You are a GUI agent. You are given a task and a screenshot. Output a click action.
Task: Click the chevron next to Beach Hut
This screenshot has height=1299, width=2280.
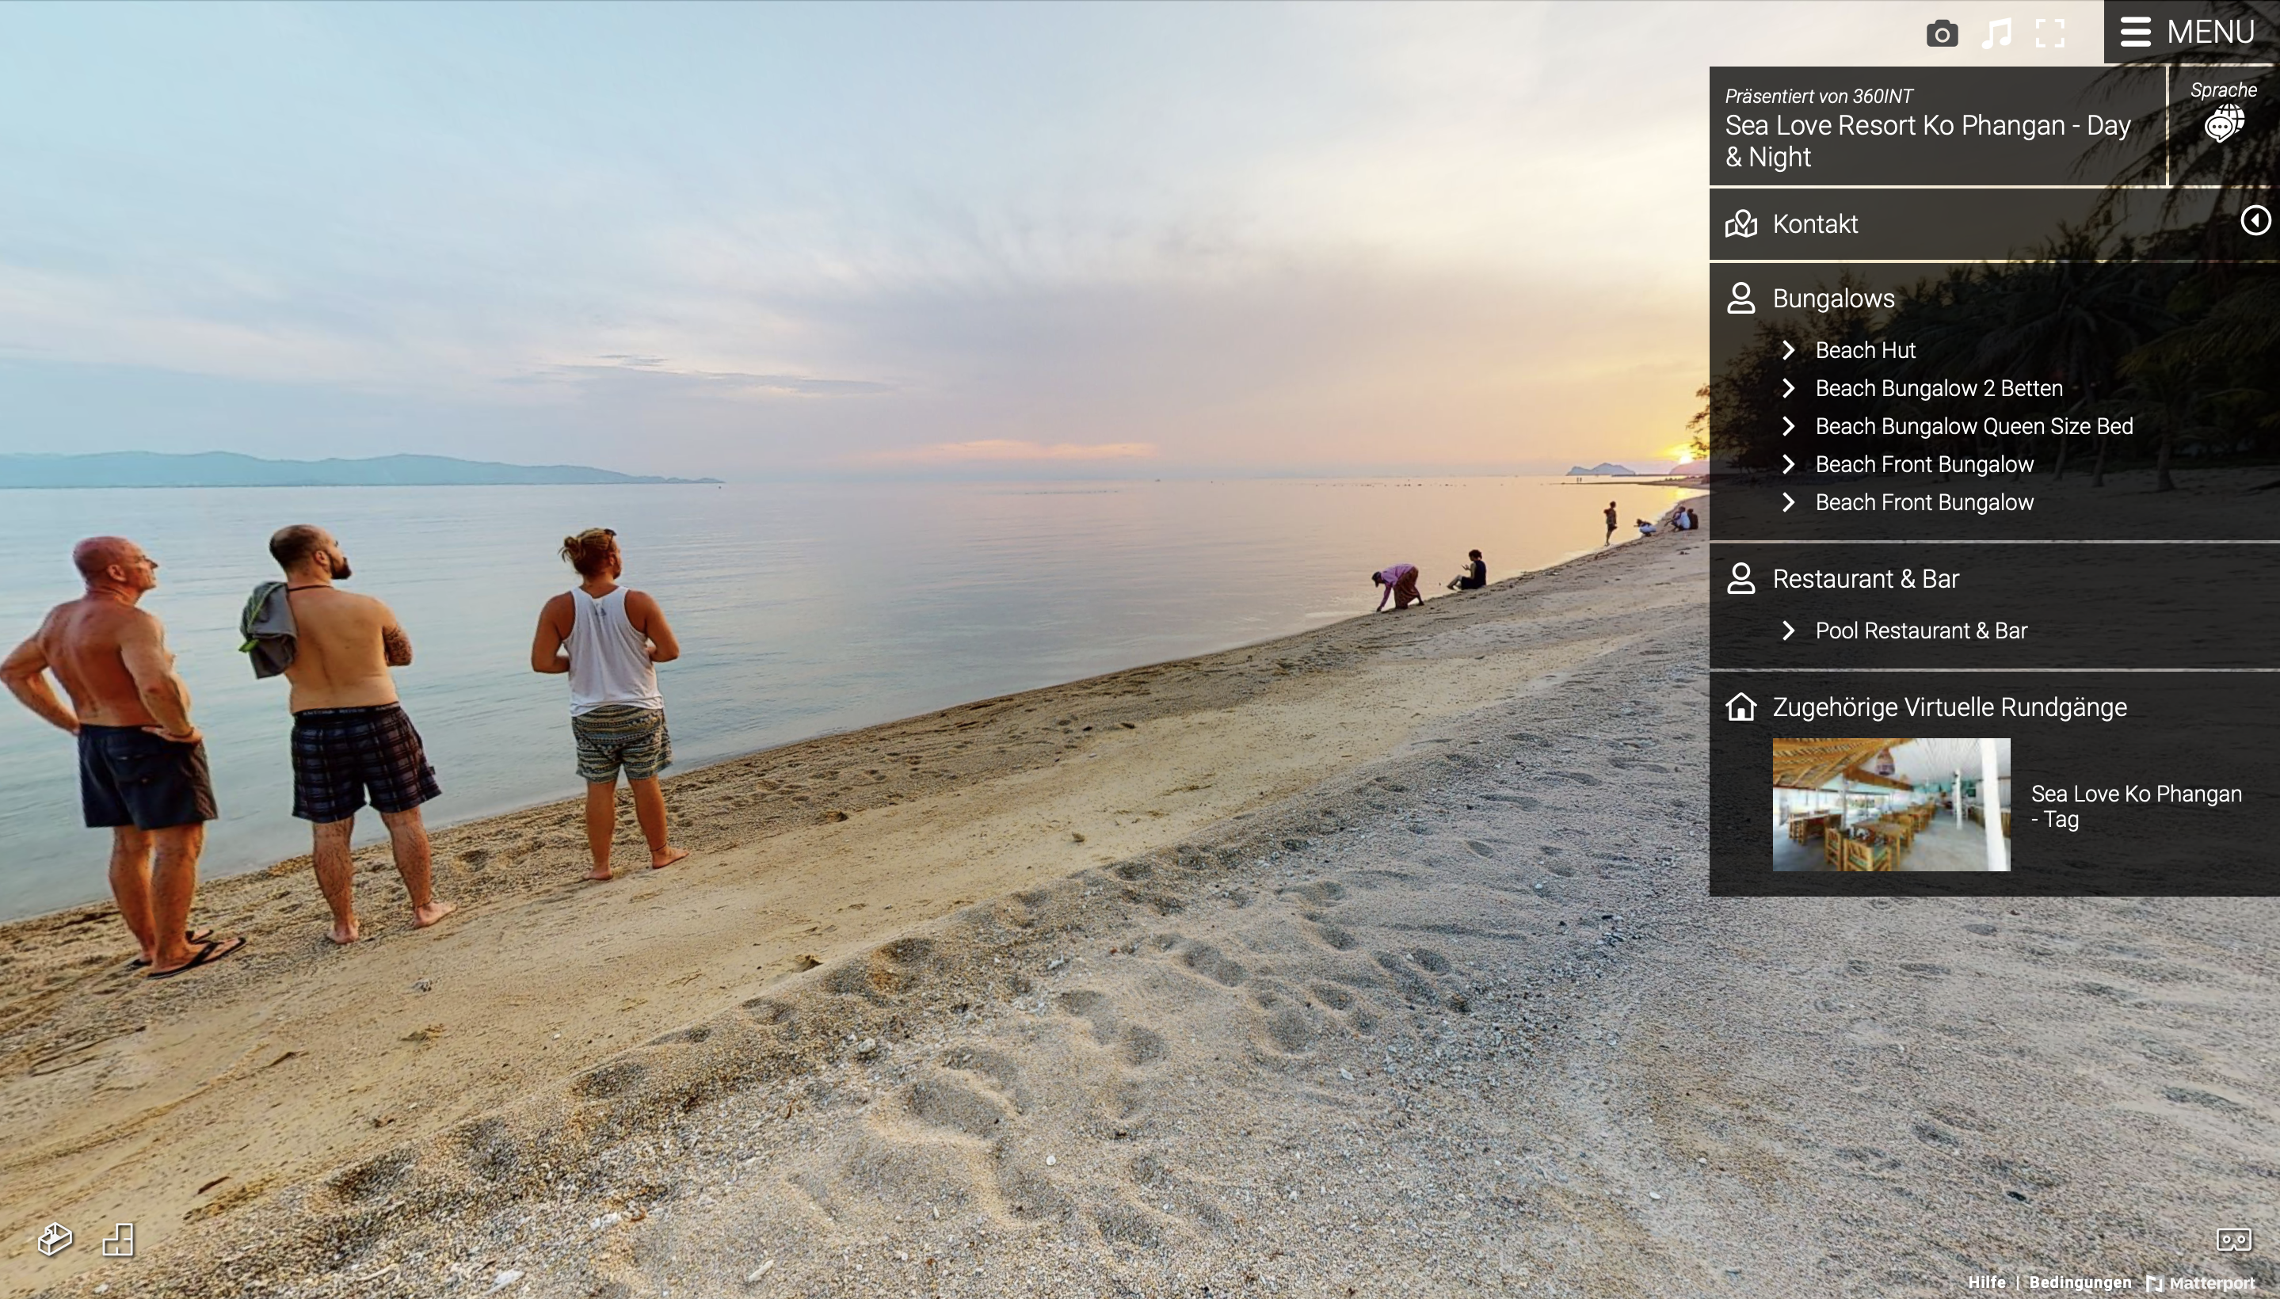(x=1788, y=351)
